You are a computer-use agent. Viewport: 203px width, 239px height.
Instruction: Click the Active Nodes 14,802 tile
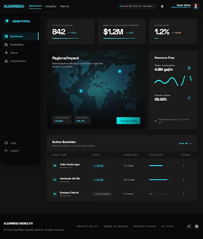[62, 119]
